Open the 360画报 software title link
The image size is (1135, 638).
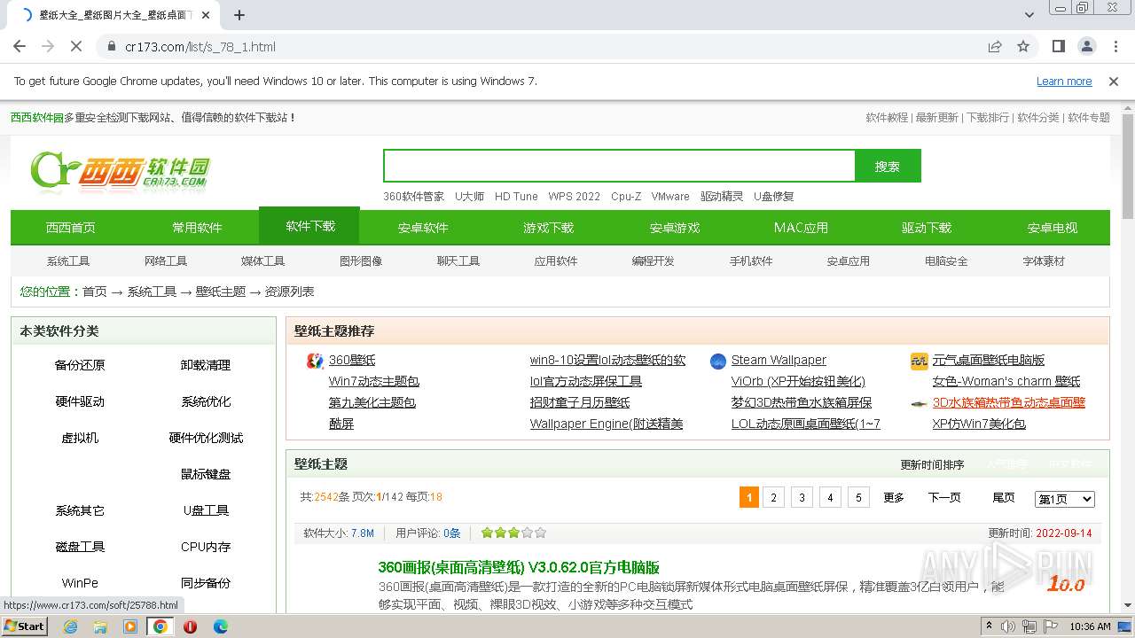click(x=519, y=567)
